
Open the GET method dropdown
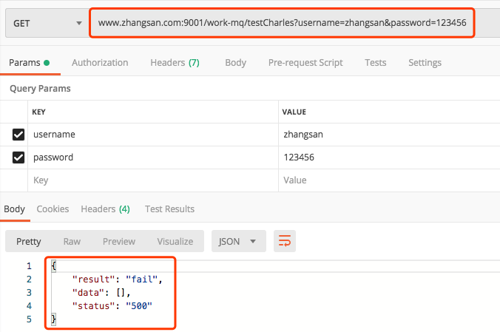tap(47, 23)
